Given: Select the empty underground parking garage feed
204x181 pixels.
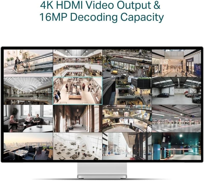Looking at the screenshot, I should coord(176,119).
